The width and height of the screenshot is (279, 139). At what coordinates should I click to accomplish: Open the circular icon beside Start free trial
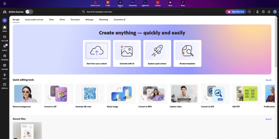click(x=250, y=12)
